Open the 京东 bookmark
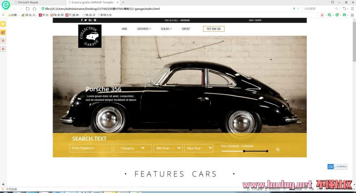 (x=43, y=15)
